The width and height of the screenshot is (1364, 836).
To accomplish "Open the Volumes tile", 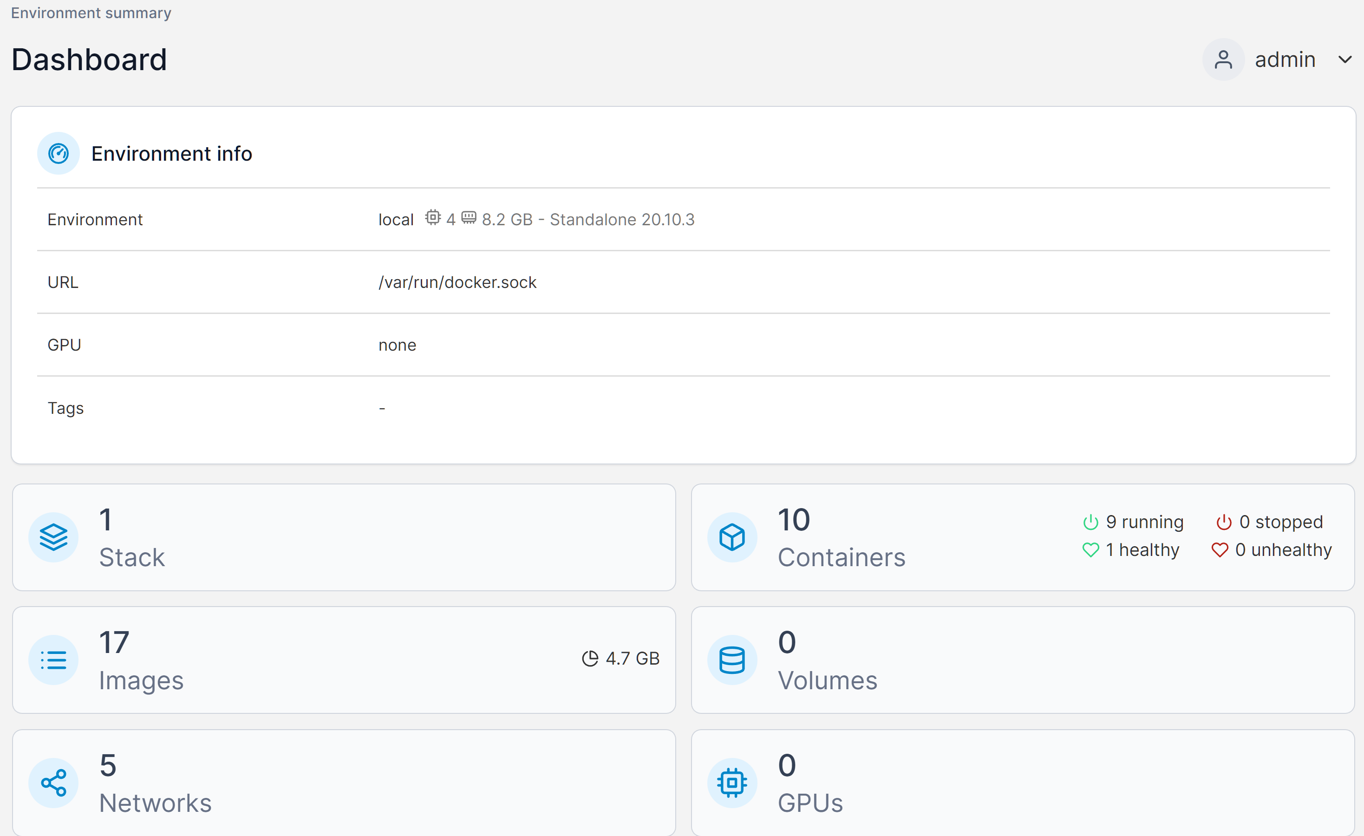I will (x=1022, y=660).
